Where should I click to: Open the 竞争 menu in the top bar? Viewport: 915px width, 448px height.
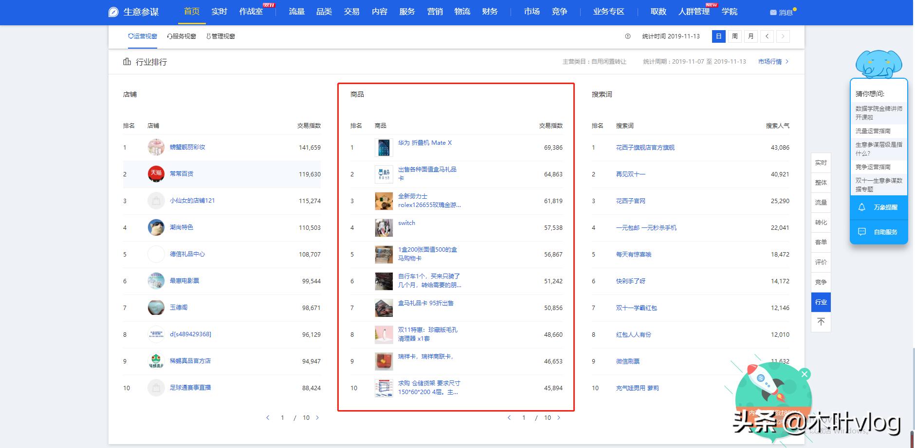pos(560,12)
